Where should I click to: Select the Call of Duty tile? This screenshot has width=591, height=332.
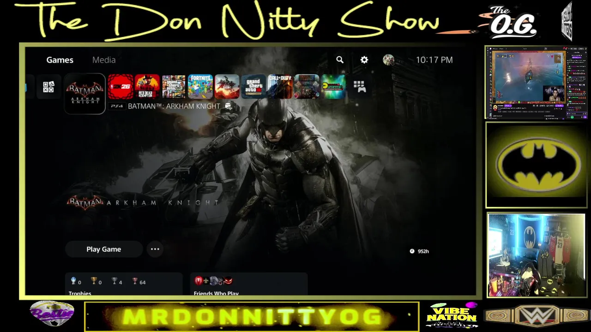tap(280, 87)
